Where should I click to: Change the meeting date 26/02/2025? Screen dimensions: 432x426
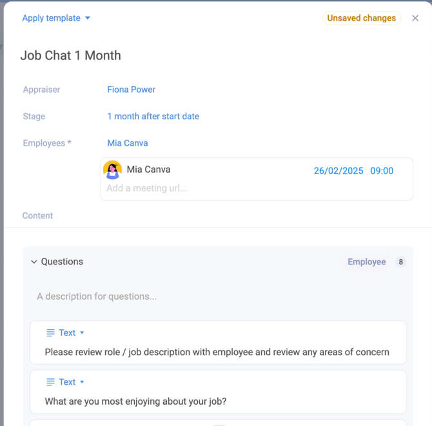(x=339, y=171)
